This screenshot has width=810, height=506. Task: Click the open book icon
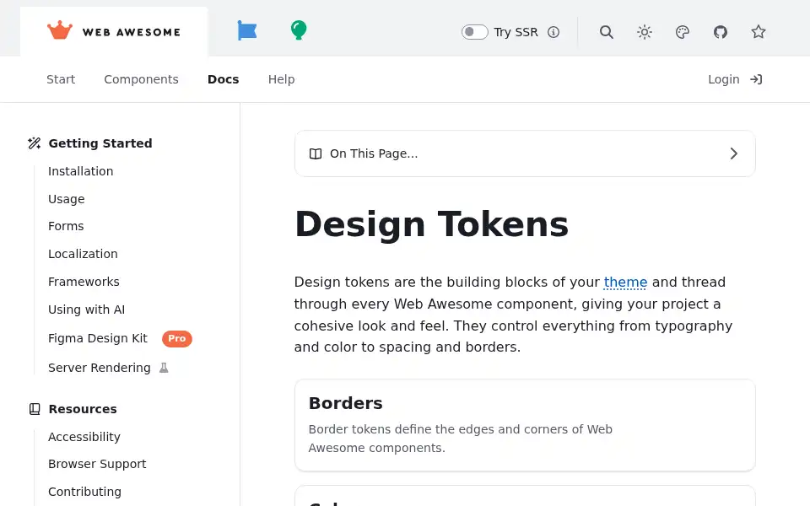(315, 153)
